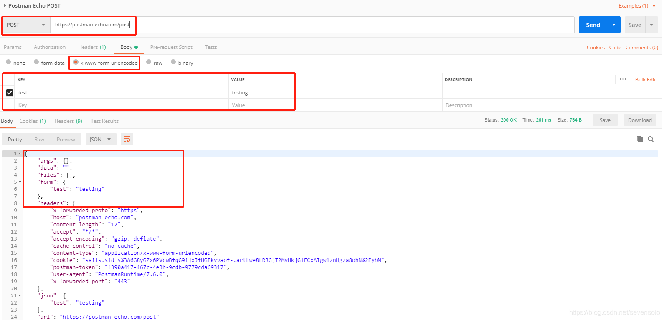Click the 'testing' value cell
Viewport: 664px width, 320px height.
point(335,93)
